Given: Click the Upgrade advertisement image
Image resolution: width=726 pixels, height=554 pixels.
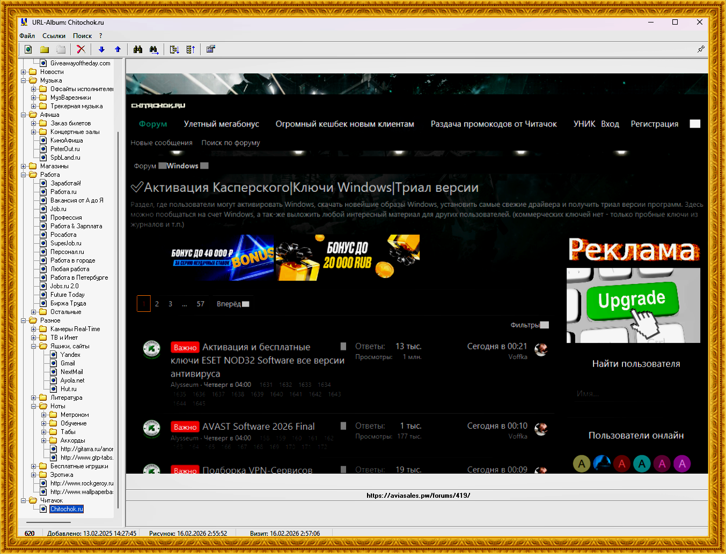Looking at the screenshot, I should pos(633,305).
